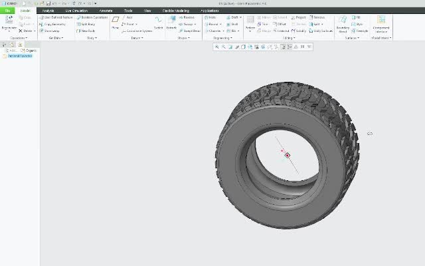Start the Sketch tool
Image resolution: width=425 pixels, height=266 pixels.
[158, 23]
